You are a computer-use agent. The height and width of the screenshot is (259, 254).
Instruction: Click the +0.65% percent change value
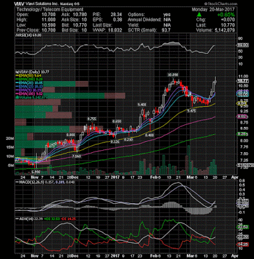coord(226,15)
